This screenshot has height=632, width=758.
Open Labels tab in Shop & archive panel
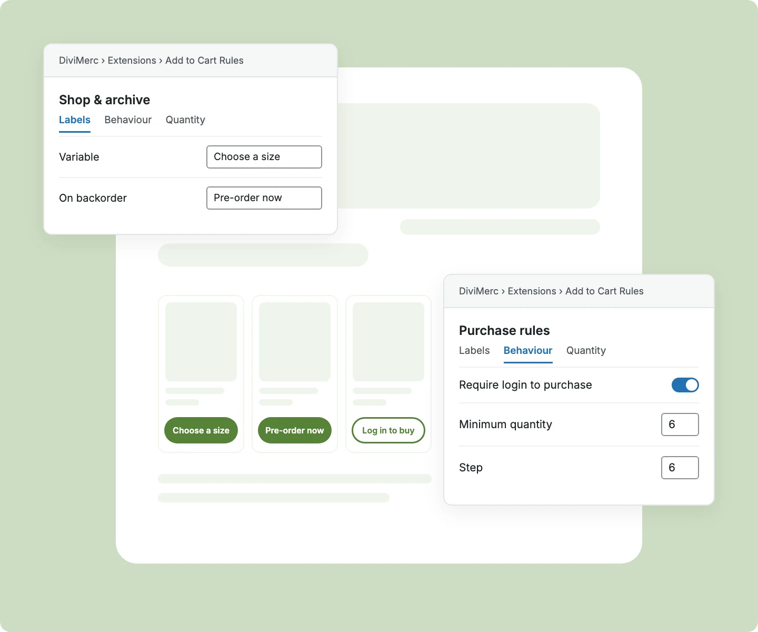pyautogui.click(x=75, y=120)
